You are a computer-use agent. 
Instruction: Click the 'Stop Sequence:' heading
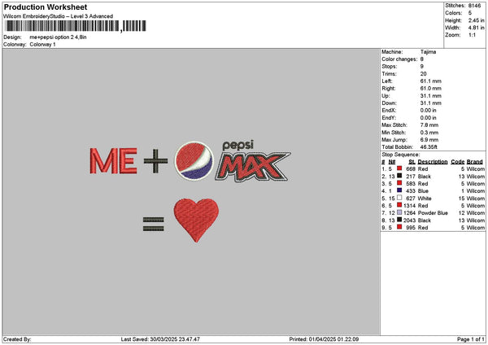pyautogui.click(x=400, y=155)
